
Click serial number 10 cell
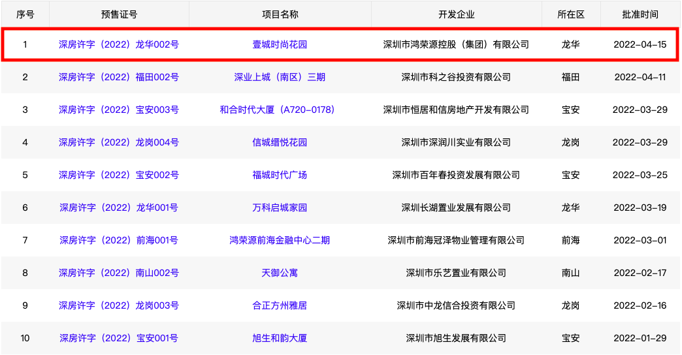pyautogui.click(x=25, y=337)
